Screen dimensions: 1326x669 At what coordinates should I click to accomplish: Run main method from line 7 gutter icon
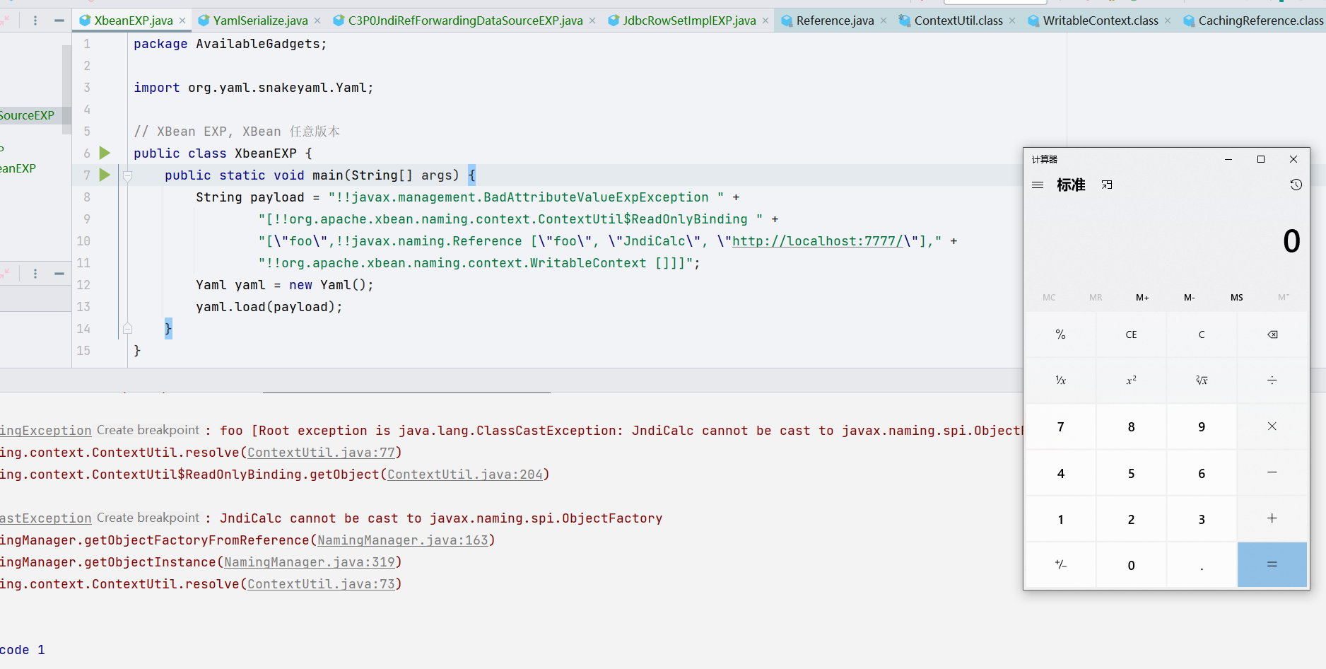pos(105,175)
